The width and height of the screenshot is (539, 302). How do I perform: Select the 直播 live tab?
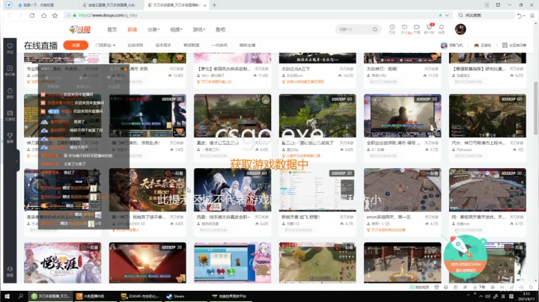(x=132, y=29)
